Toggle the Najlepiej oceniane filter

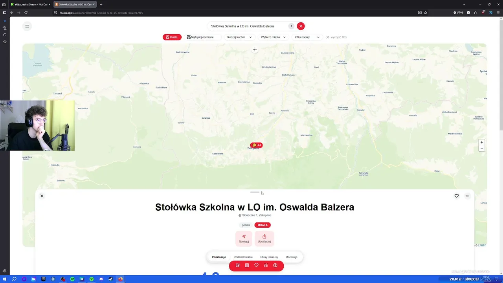click(202, 37)
